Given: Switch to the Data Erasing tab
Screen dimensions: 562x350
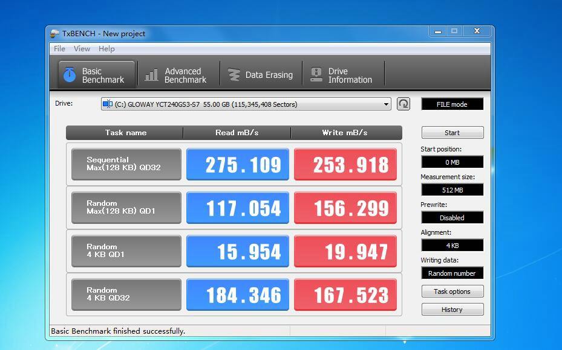Looking at the screenshot, I should click(x=261, y=75).
